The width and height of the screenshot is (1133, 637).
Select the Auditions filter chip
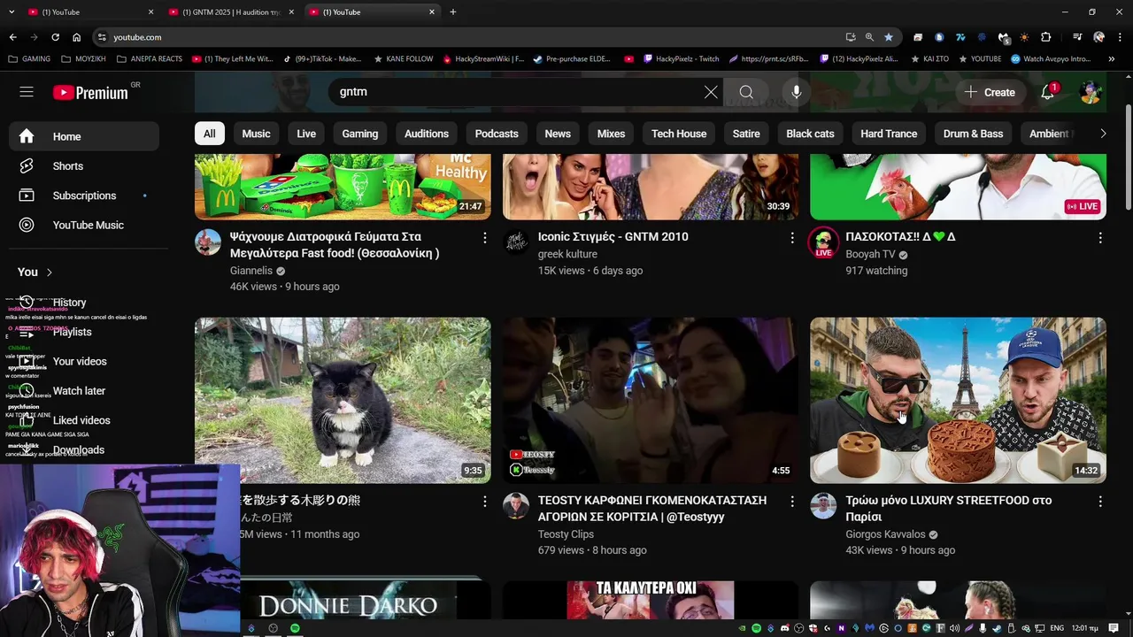tap(427, 134)
